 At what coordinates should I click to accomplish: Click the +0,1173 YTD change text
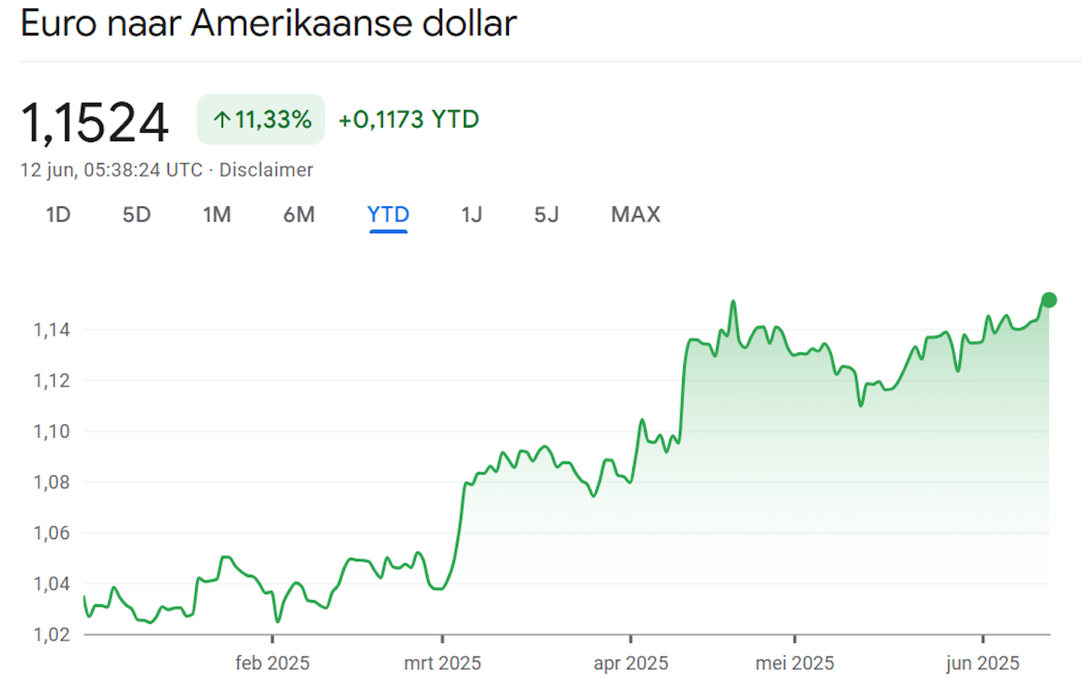point(408,120)
